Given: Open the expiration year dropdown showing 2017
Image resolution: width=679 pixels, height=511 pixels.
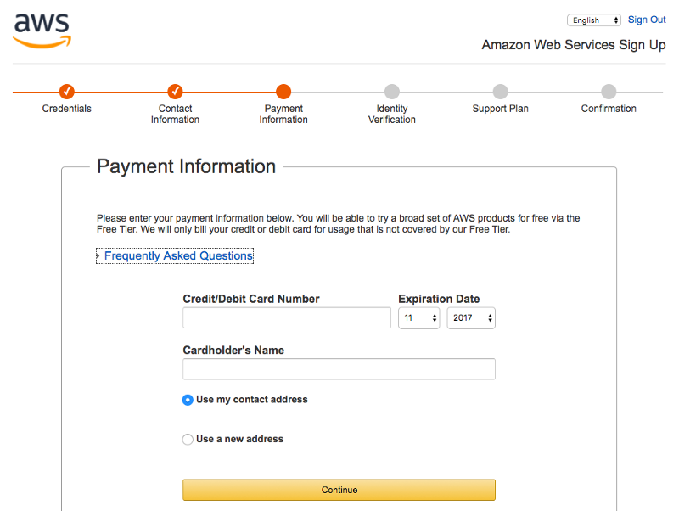Looking at the screenshot, I should tap(471, 317).
